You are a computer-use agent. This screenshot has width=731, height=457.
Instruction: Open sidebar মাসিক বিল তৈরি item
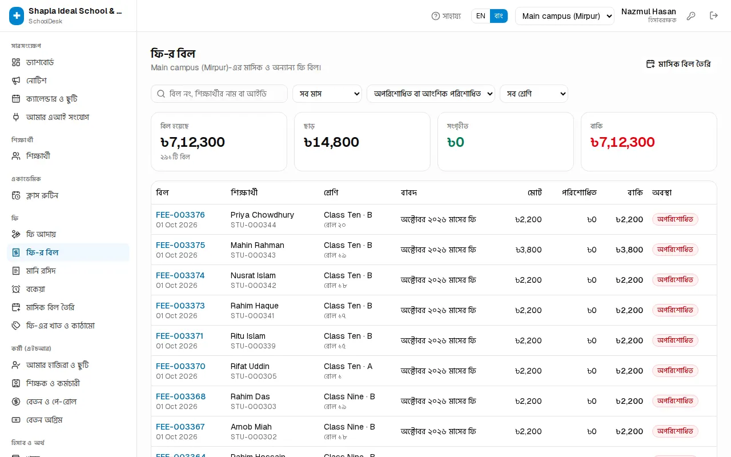[x=68, y=307]
